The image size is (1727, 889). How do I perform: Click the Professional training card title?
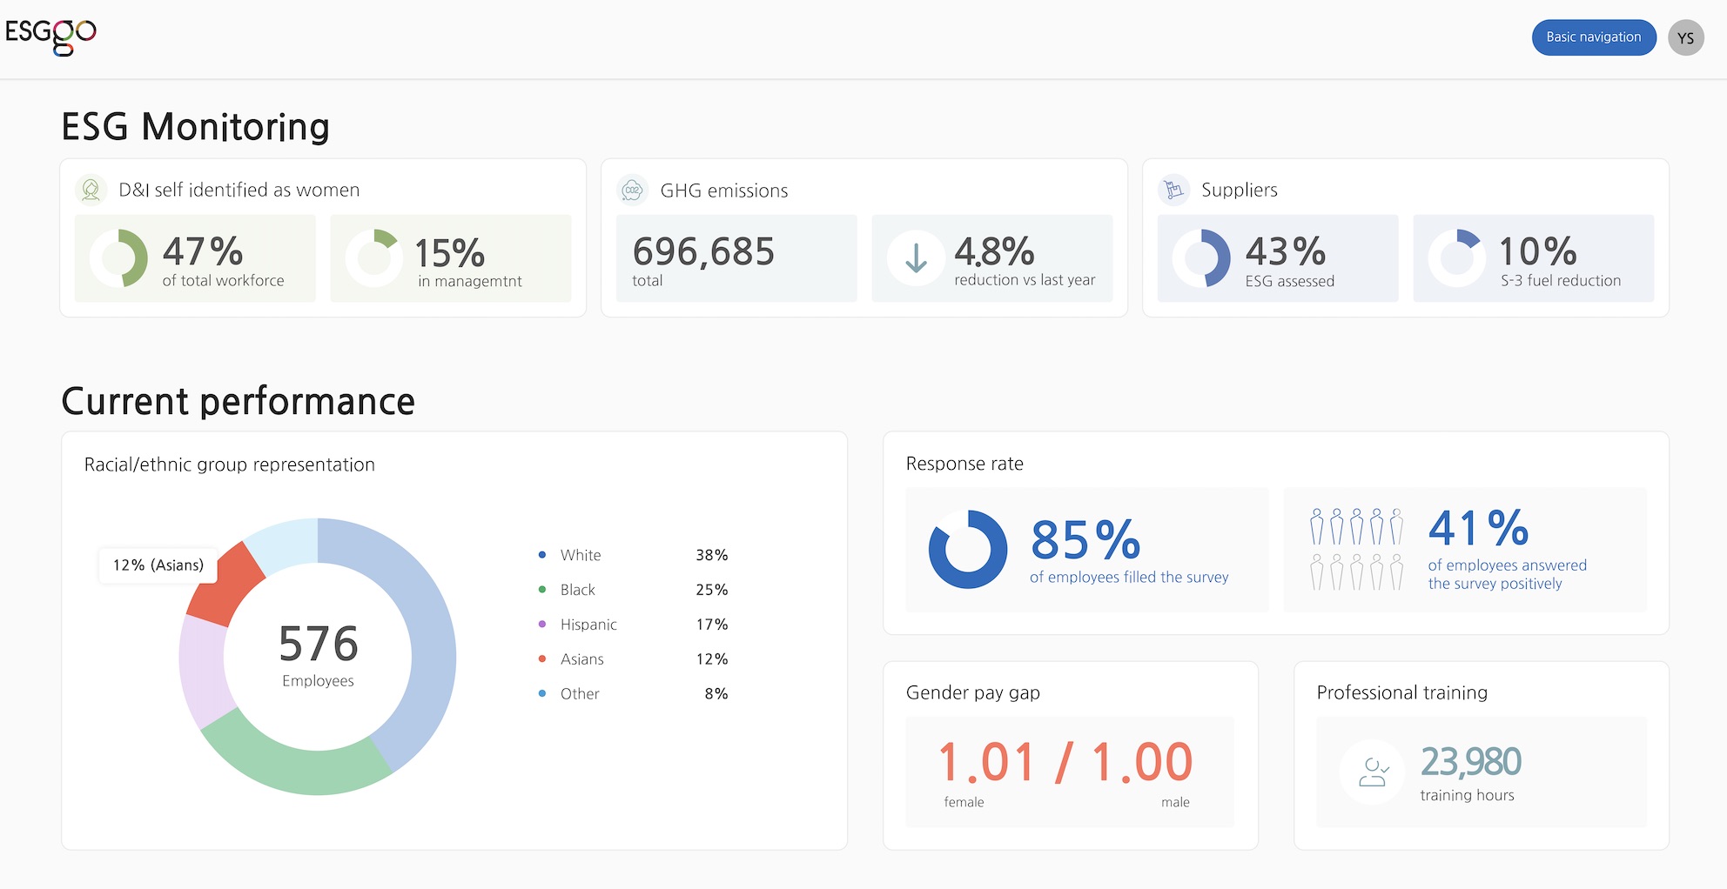1402,692
